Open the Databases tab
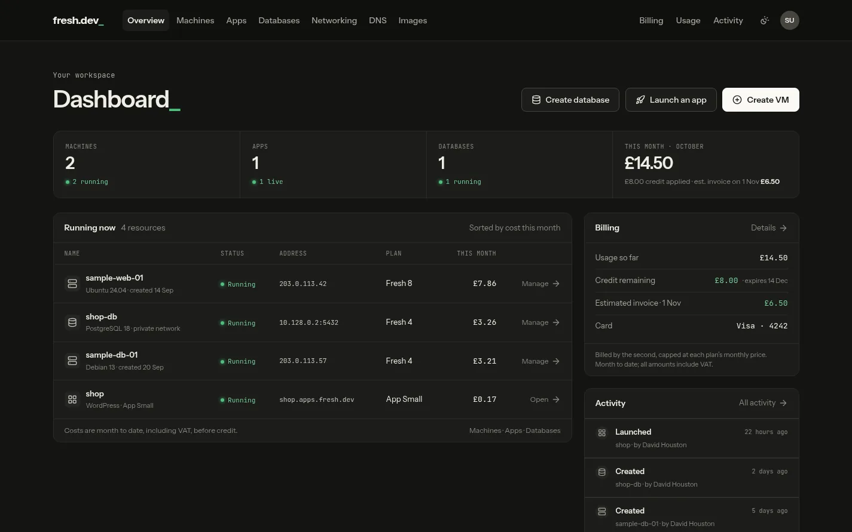The height and width of the screenshot is (532, 852). coord(279,20)
